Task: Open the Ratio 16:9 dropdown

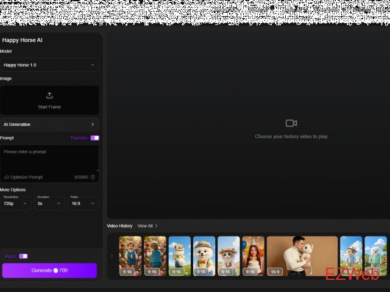Action: pos(83,204)
